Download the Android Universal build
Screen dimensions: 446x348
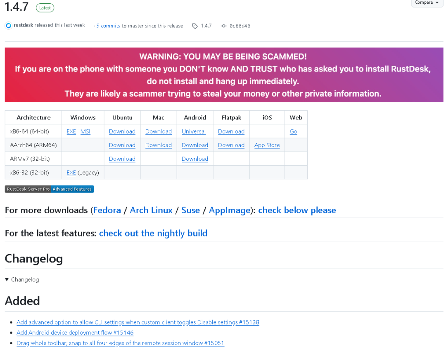(194, 131)
